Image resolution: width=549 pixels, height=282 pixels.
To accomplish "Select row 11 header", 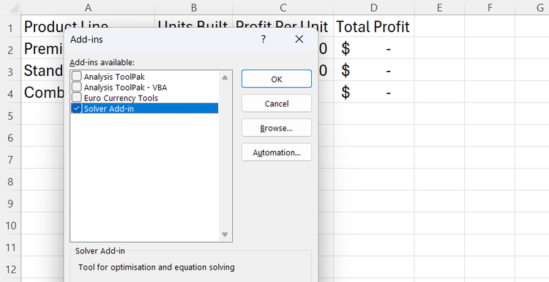I will click(10, 248).
